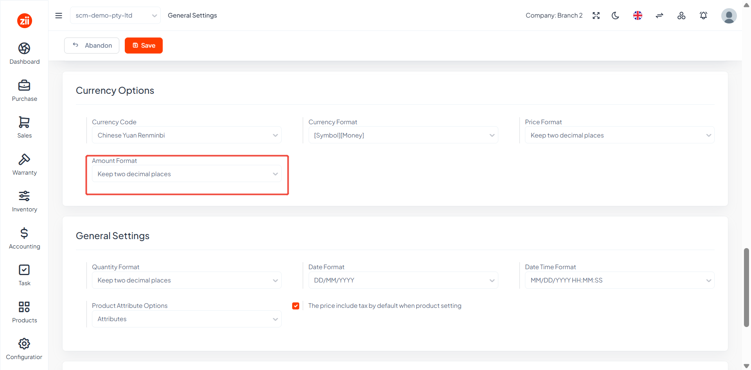Uncheck price include tax by default checkbox
Screen dimensions: 751x370
click(296, 306)
